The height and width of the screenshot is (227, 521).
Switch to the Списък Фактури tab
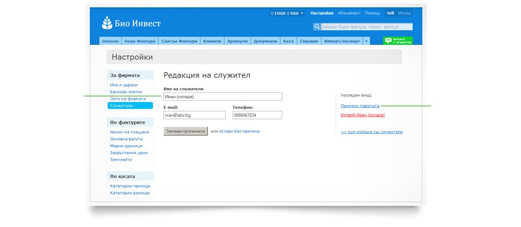click(179, 41)
